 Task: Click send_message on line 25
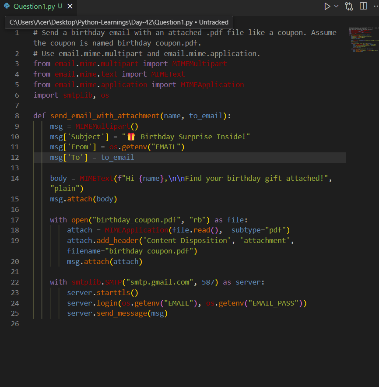pyautogui.click(x=122, y=313)
